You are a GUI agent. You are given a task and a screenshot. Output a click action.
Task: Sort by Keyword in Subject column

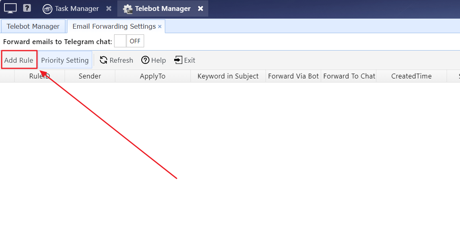[228, 76]
